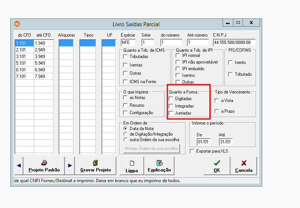This screenshot has height=208, width=300.
Task: Open the Explicação help button
Action: point(159,166)
